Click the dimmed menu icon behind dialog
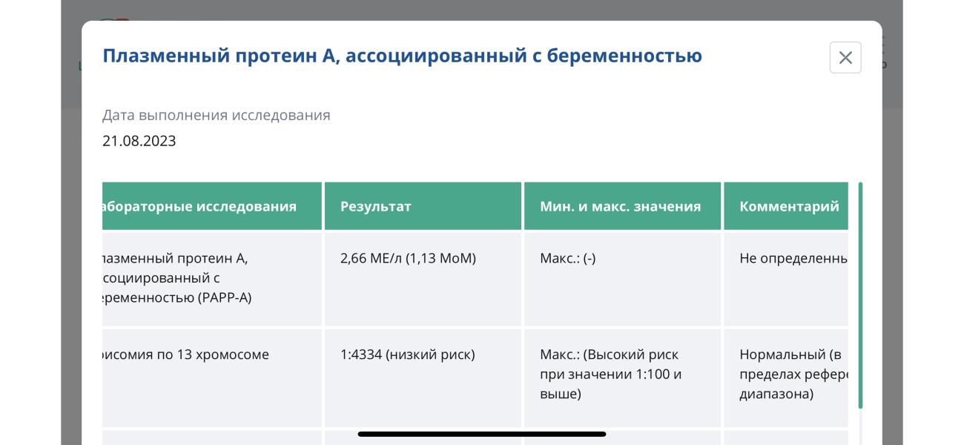Image resolution: width=964 pixels, height=445 pixels. 882,43
